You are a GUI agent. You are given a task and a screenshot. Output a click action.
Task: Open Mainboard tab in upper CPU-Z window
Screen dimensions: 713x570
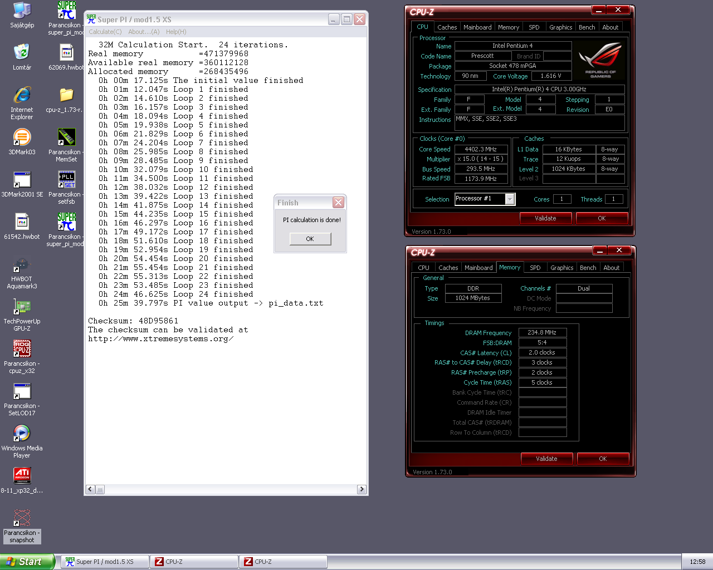point(477,27)
